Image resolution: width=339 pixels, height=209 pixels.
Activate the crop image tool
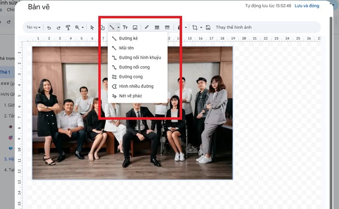tap(195, 28)
